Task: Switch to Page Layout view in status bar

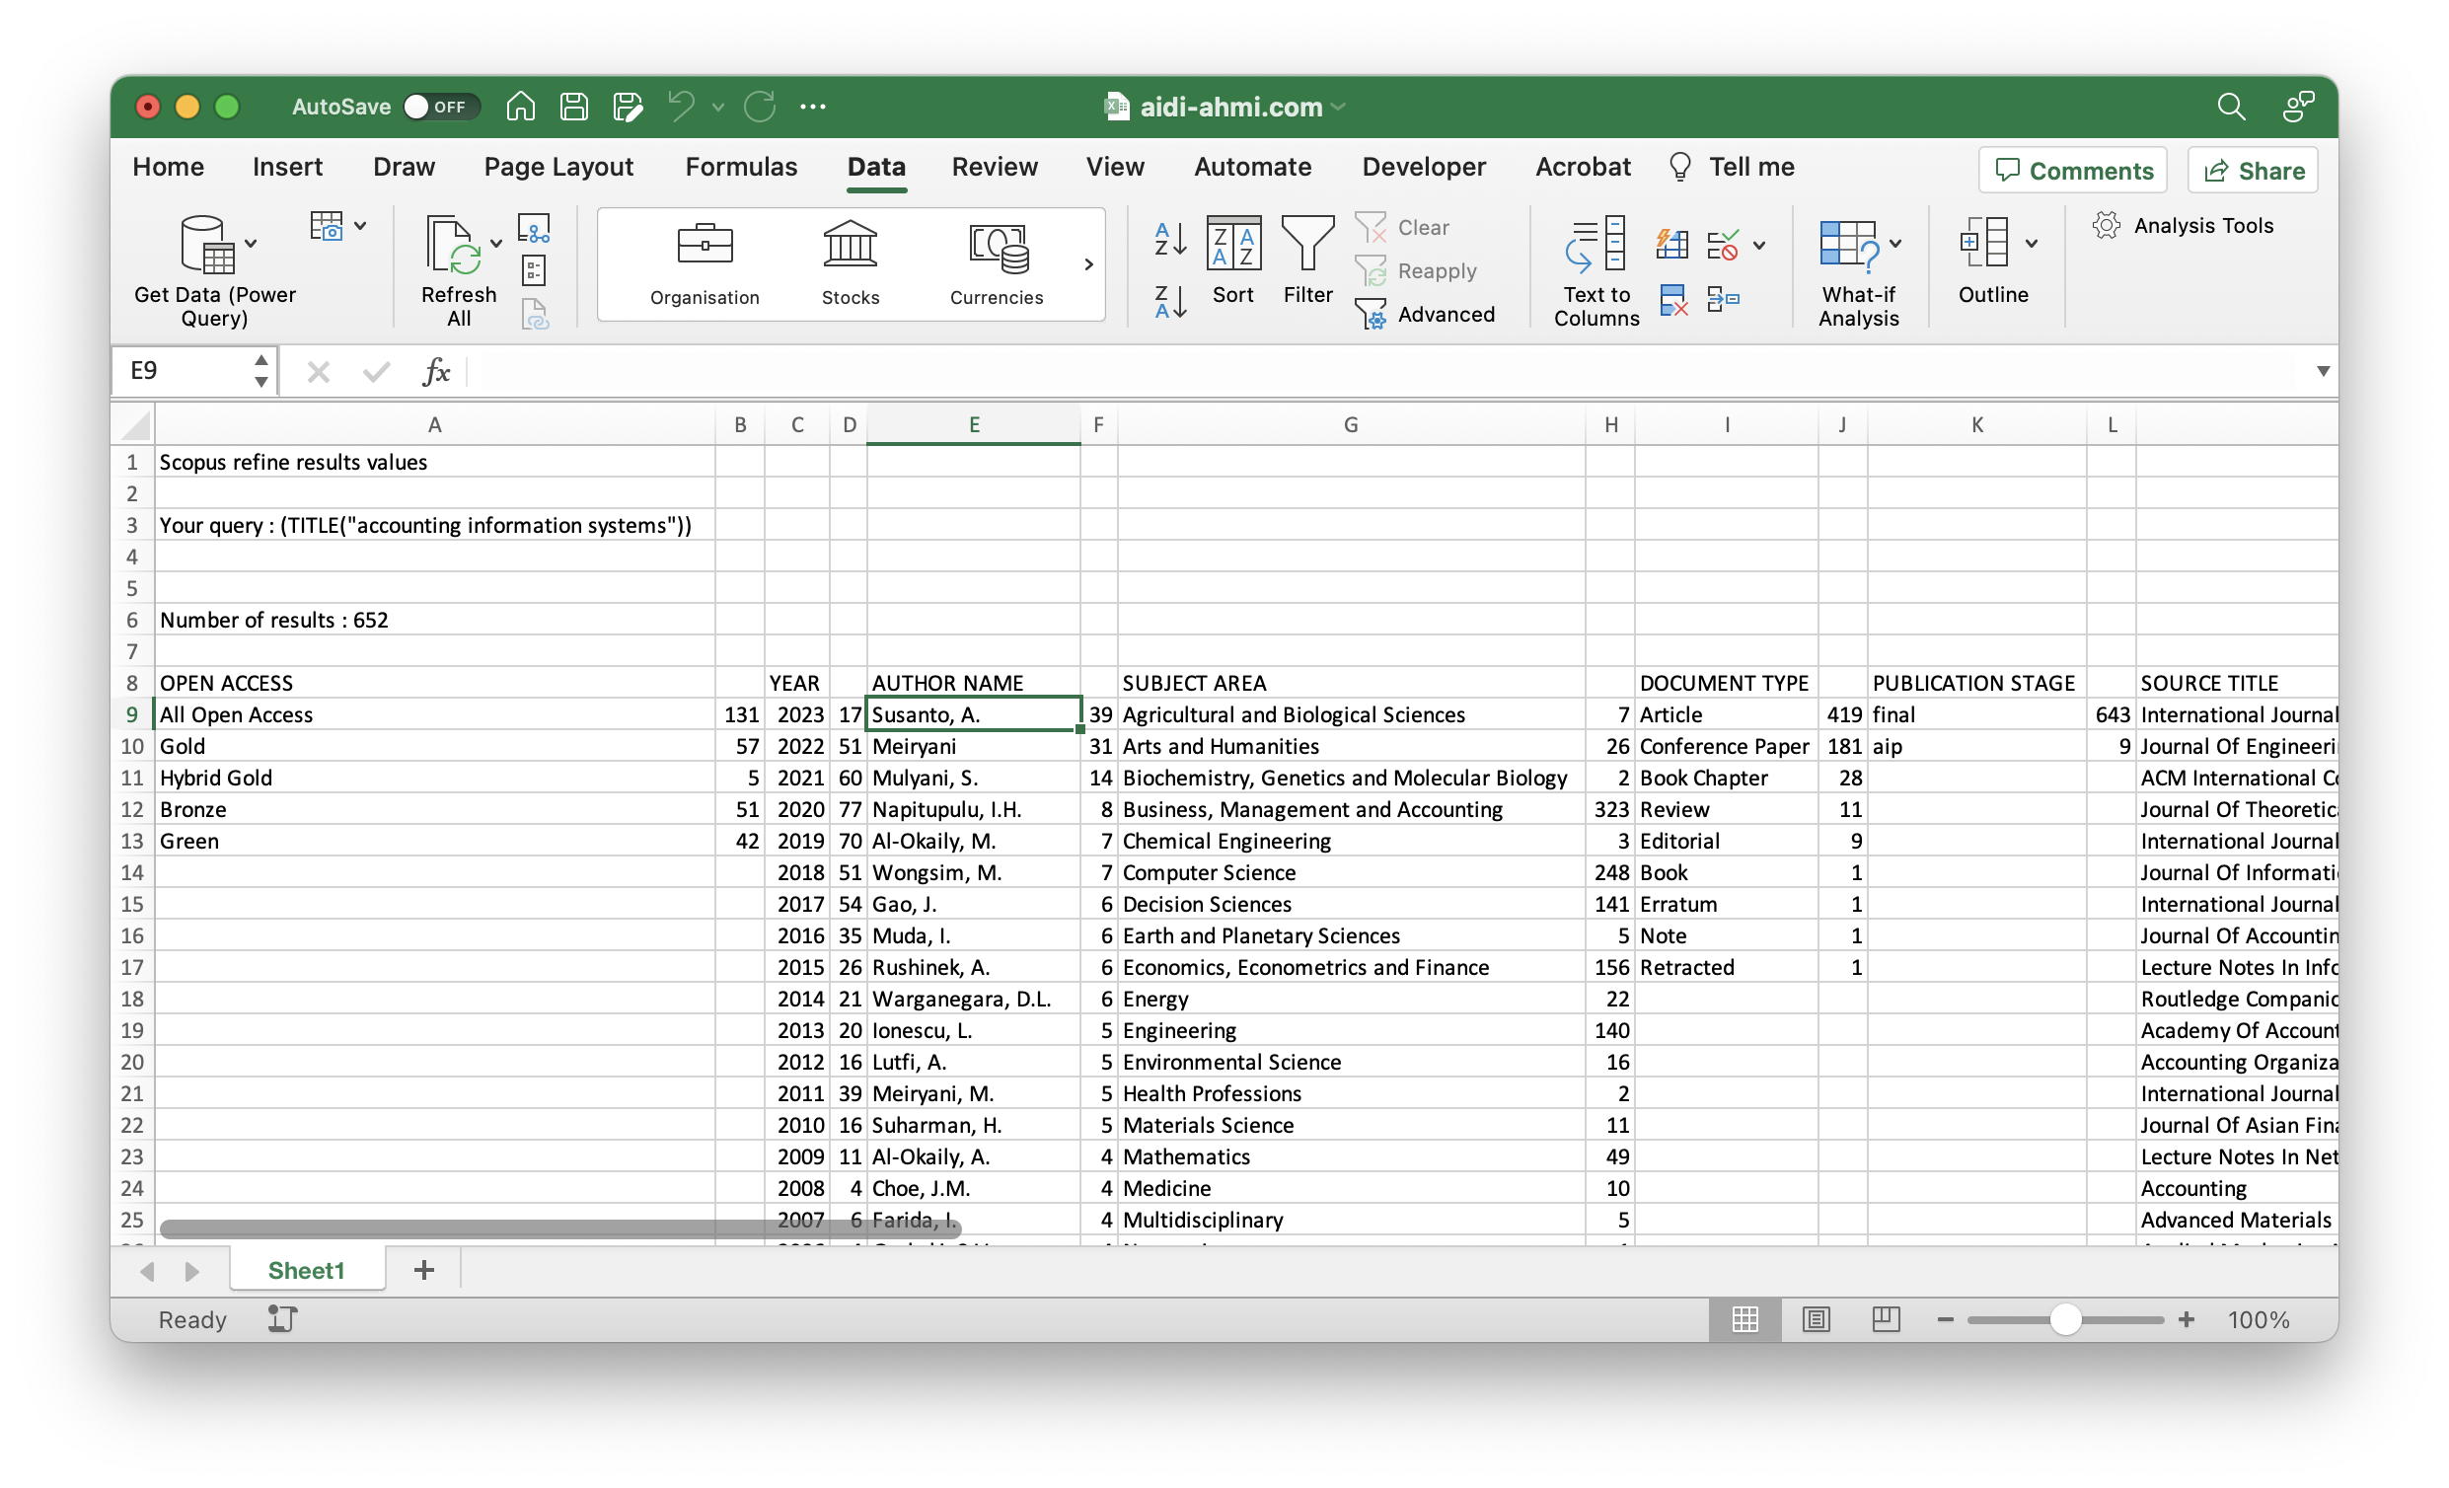Action: point(1815,1320)
